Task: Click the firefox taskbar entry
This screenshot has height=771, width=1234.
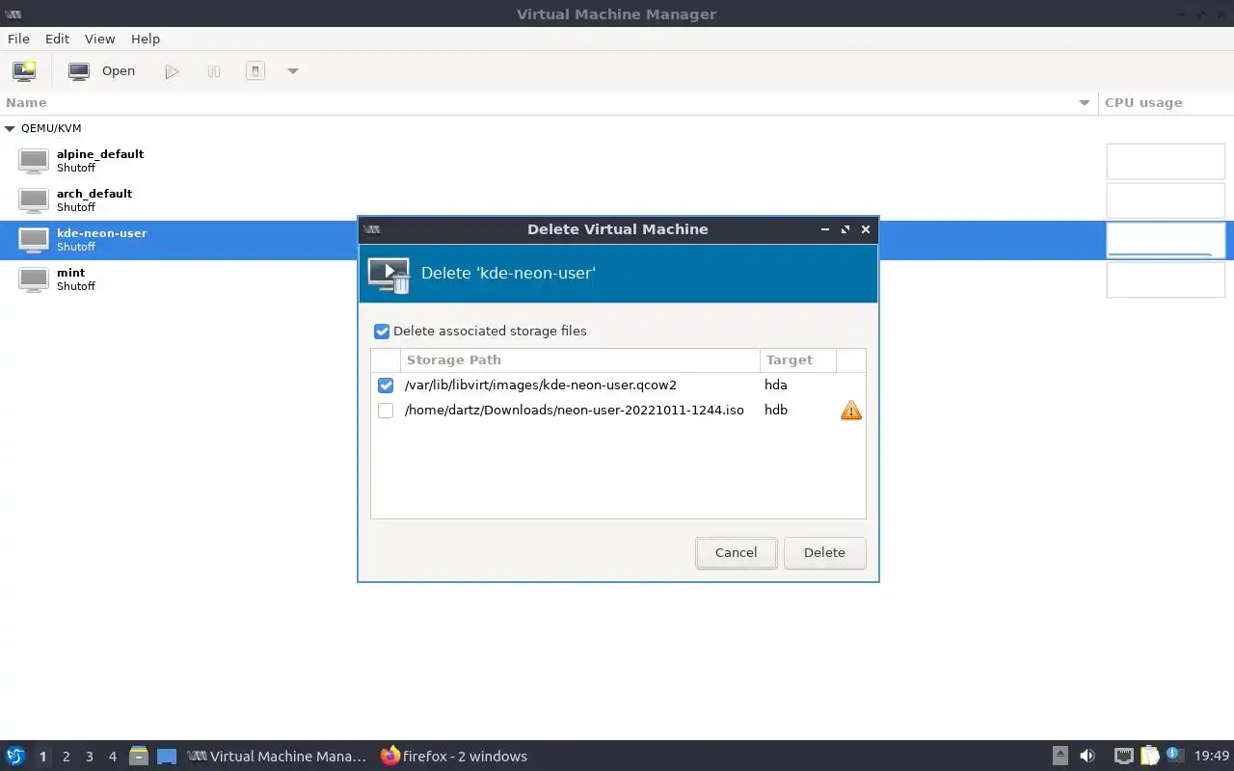Action: click(x=454, y=757)
